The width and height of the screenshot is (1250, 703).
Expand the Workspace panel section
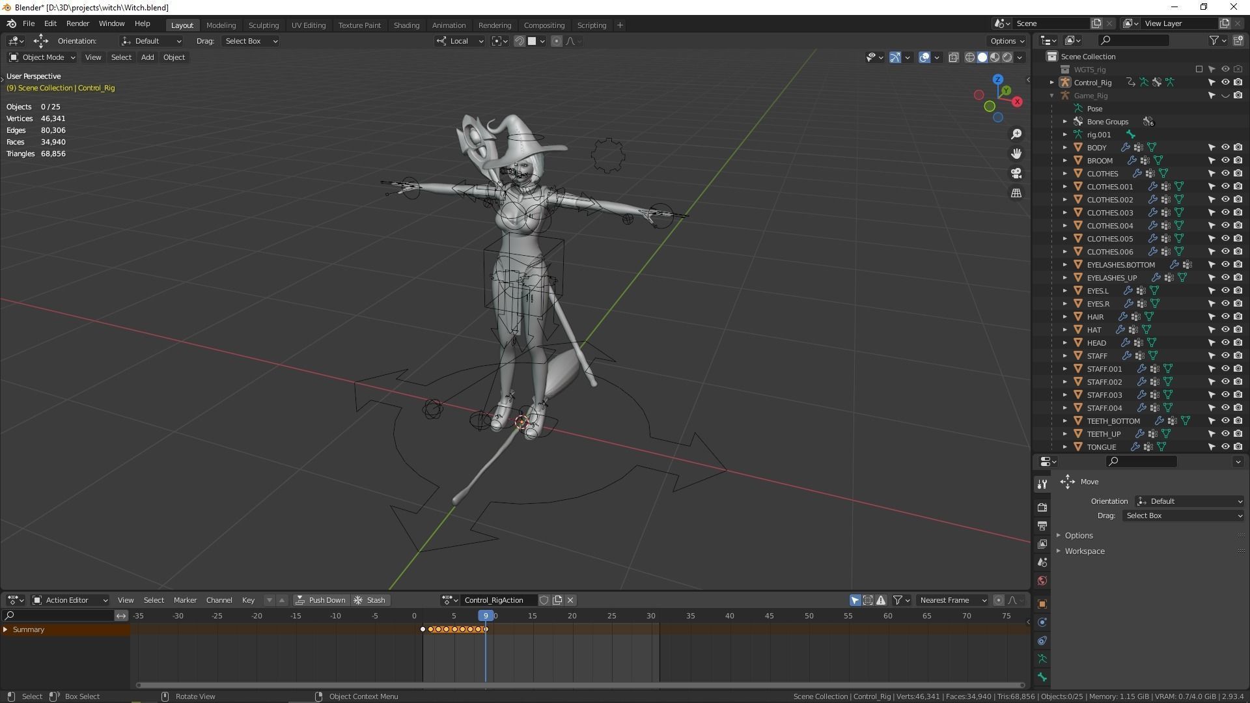pyautogui.click(x=1084, y=551)
